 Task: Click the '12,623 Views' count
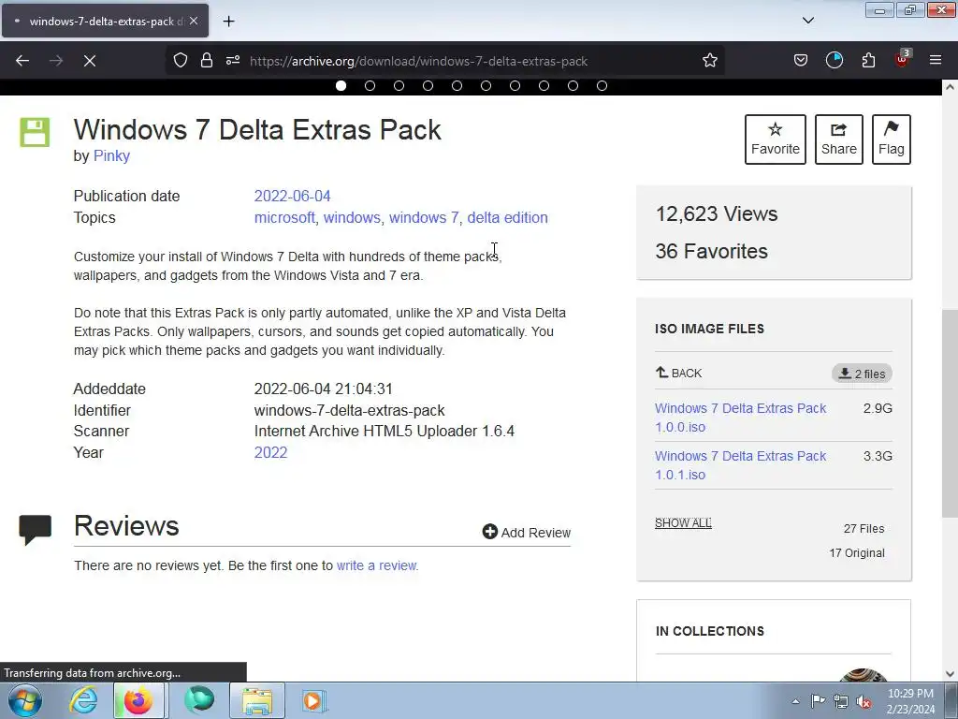716,214
